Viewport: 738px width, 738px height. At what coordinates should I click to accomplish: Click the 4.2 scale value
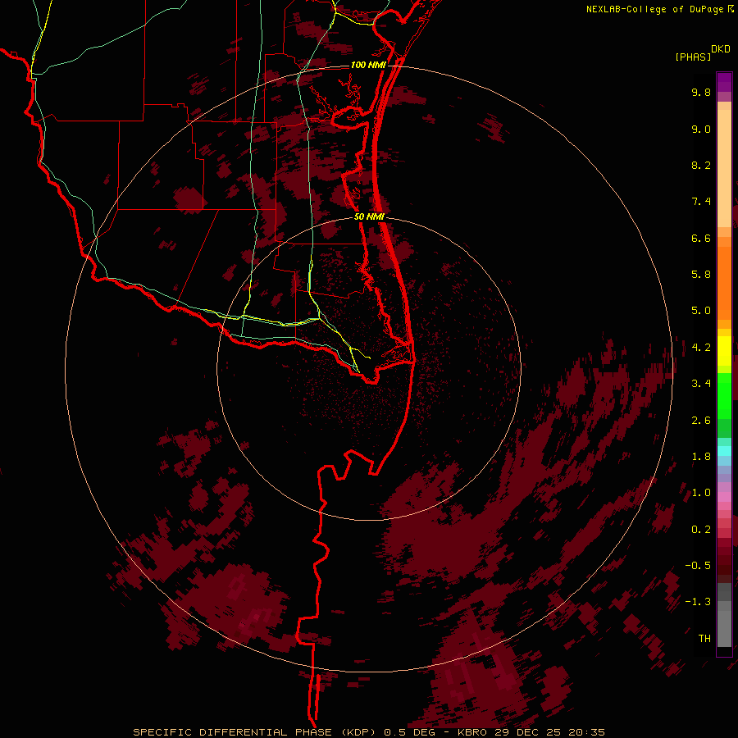point(701,348)
